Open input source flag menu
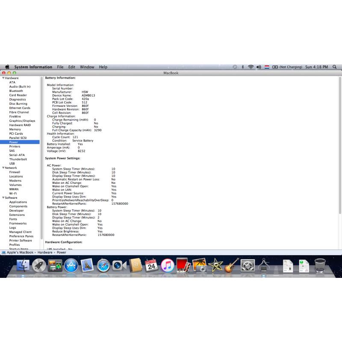Screen dimensions: 342x342 point(267,67)
